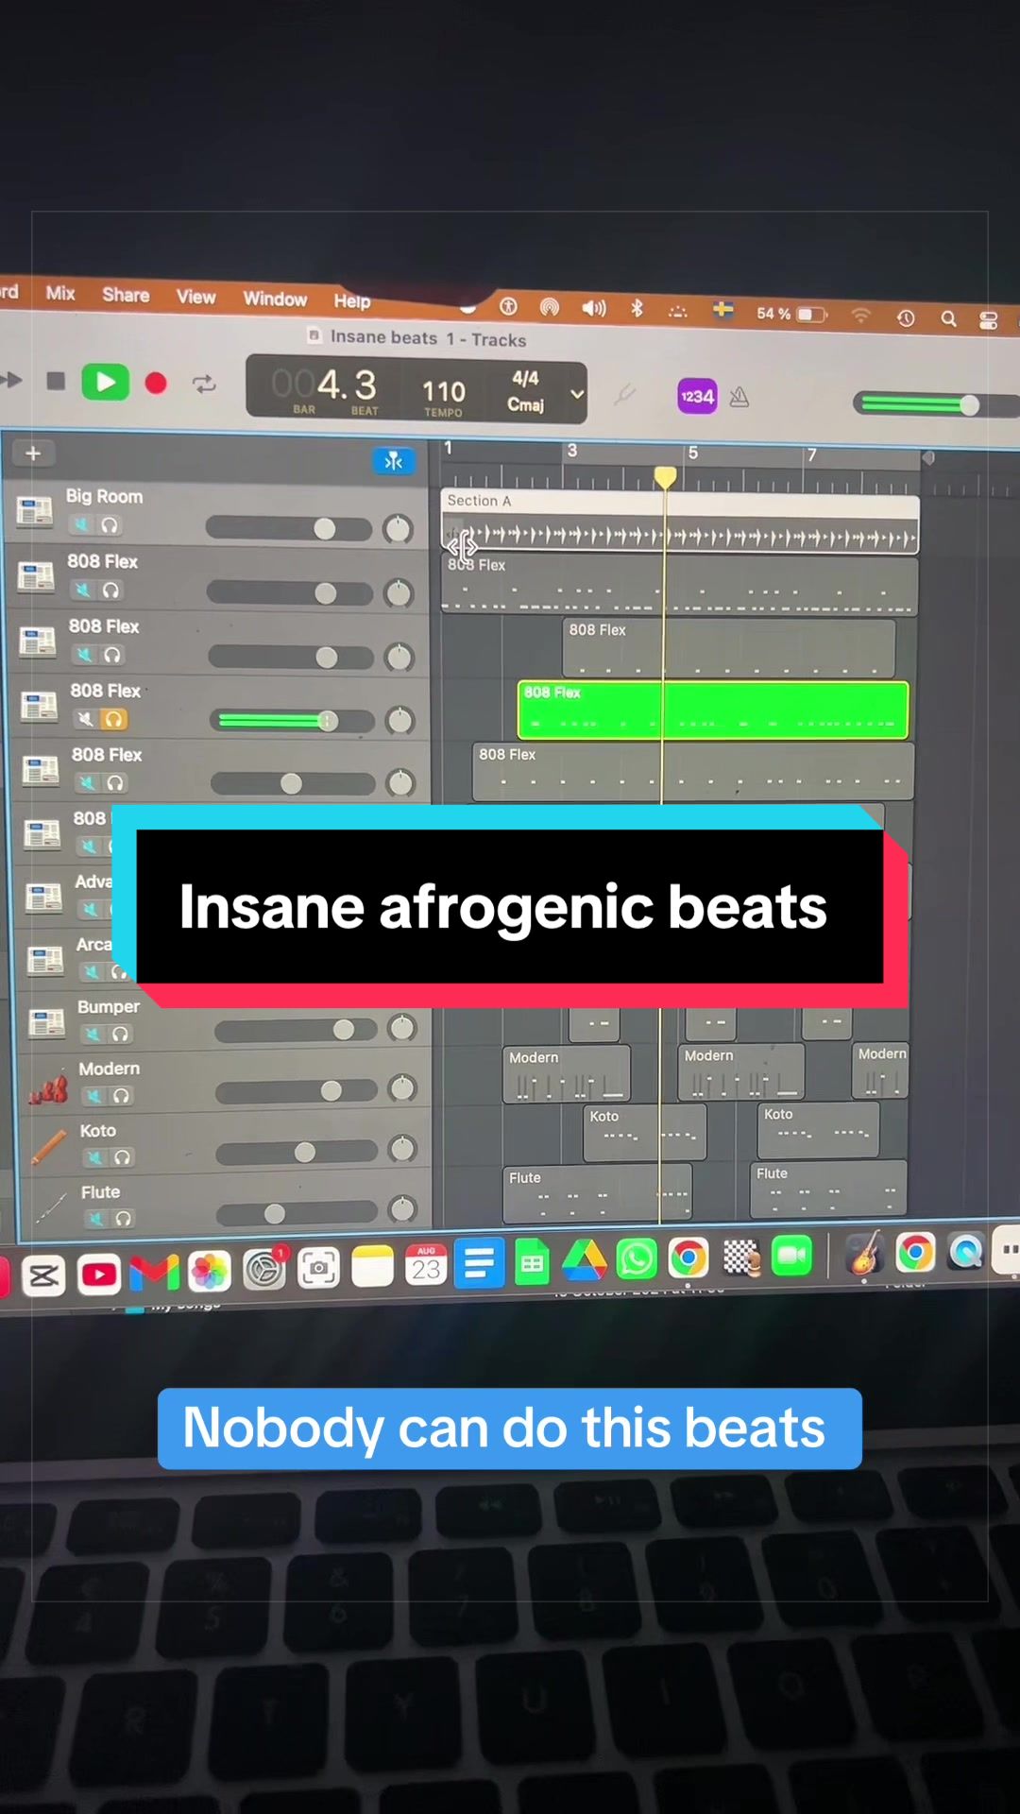Click the playhead marker on ruler
The width and height of the screenshot is (1020, 1814).
[x=665, y=477]
